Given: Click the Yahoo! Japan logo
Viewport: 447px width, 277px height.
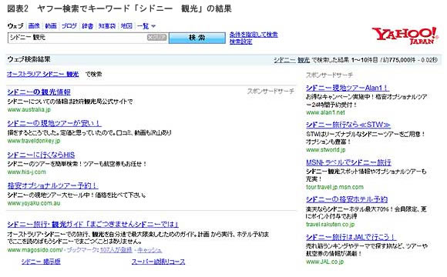Looking at the screenshot, I should (x=405, y=36).
